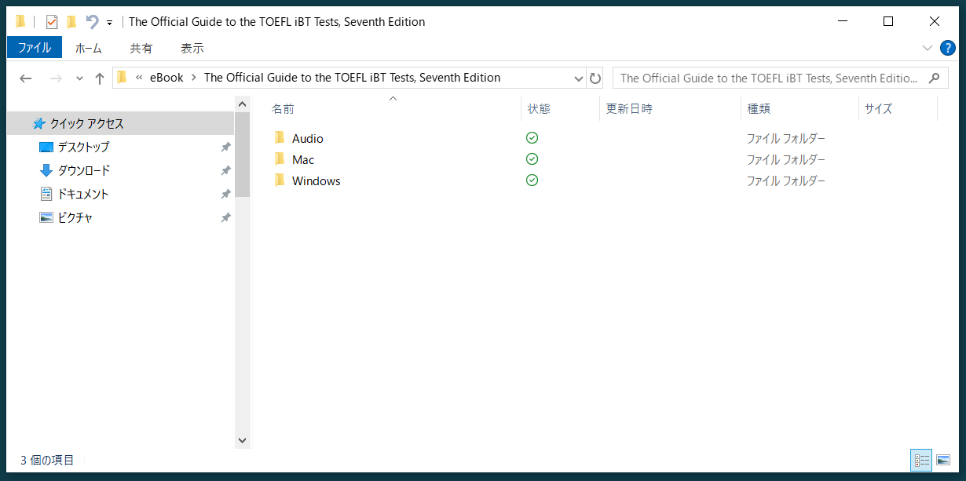Open the ファイル menu

[x=34, y=47]
